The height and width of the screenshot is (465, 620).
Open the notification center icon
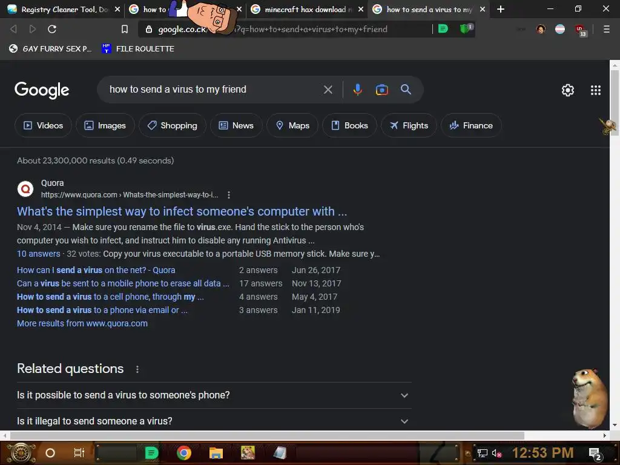coord(595,454)
